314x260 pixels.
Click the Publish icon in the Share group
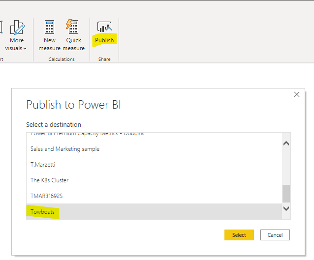(x=104, y=28)
